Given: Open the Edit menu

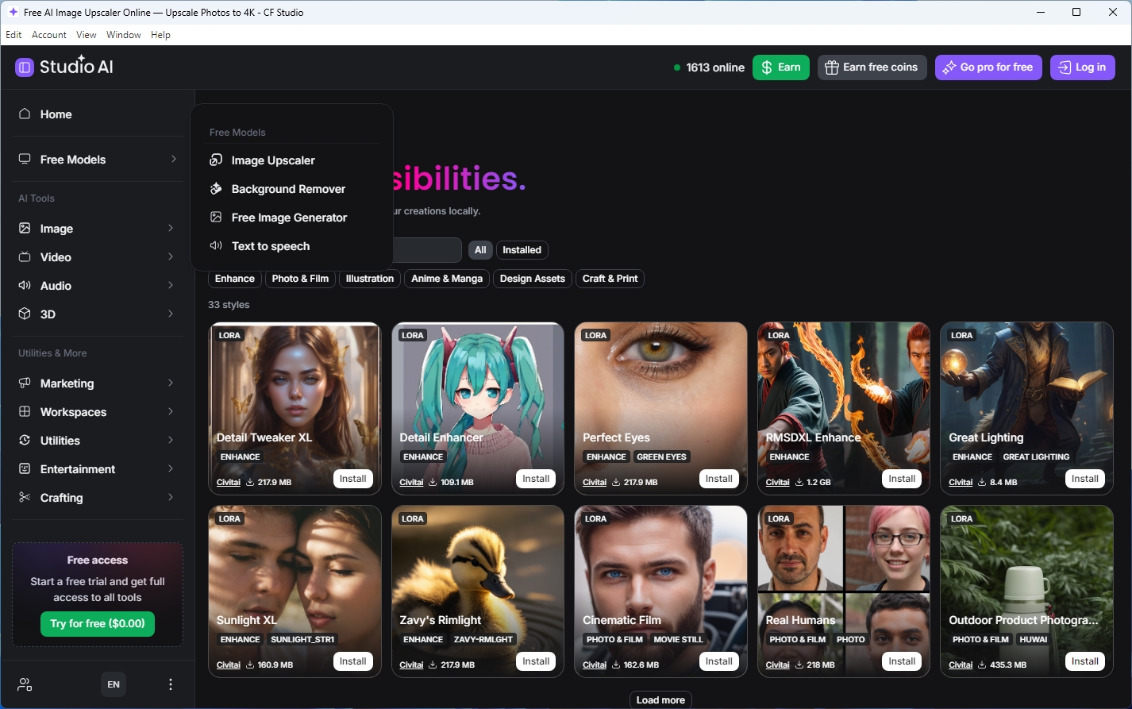Looking at the screenshot, I should pyautogui.click(x=13, y=35).
